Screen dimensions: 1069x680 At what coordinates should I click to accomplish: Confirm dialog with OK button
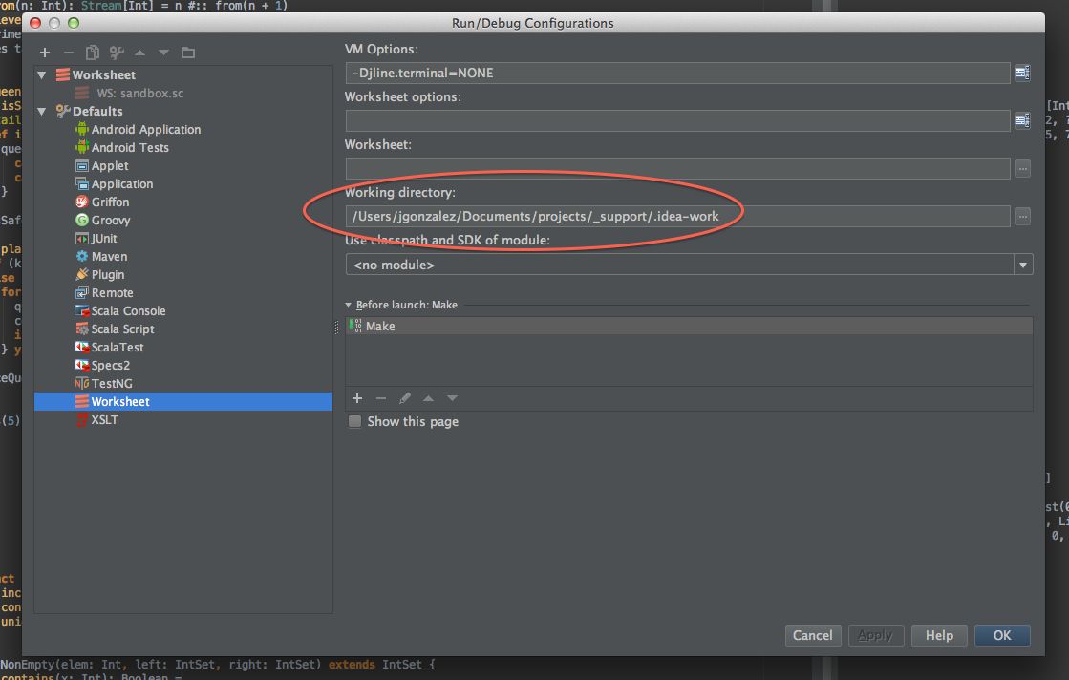coord(1002,635)
